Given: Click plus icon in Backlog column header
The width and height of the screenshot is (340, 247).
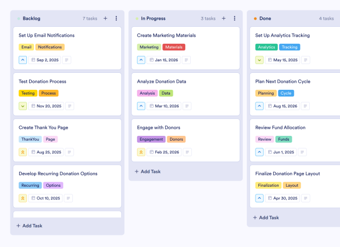Looking at the screenshot, I should coord(105,18).
